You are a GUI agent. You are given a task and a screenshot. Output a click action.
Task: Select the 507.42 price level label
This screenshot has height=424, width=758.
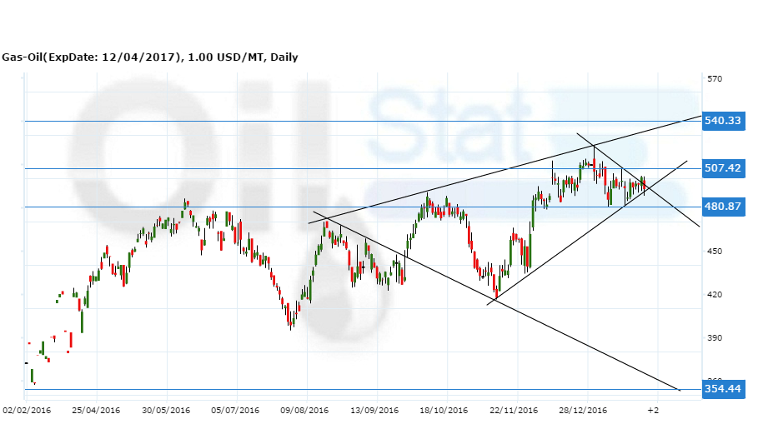coord(722,168)
